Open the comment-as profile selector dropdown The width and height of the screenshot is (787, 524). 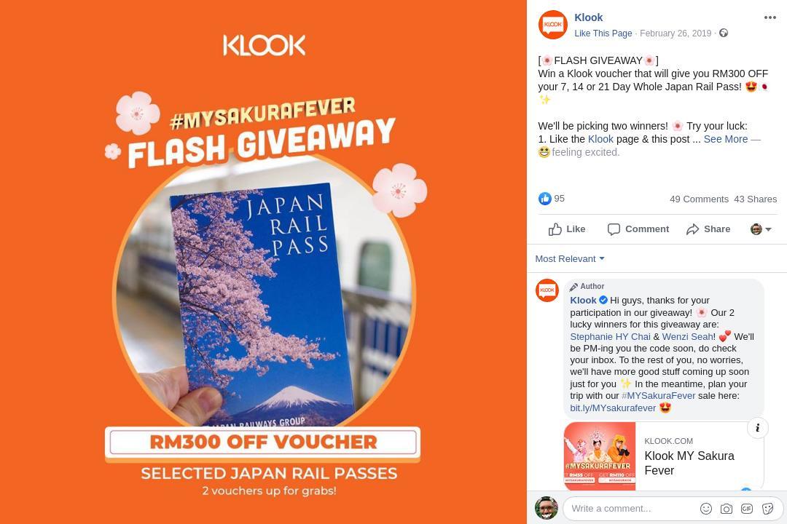tap(761, 229)
